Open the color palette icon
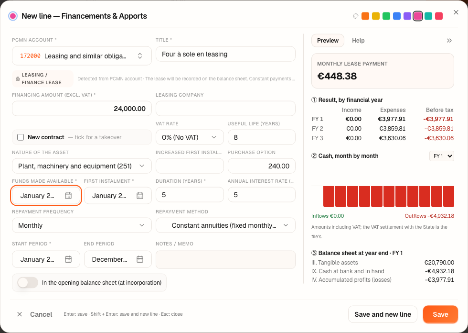Image resolution: width=468 pixels, height=333 pixels. (x=355, y=16)
